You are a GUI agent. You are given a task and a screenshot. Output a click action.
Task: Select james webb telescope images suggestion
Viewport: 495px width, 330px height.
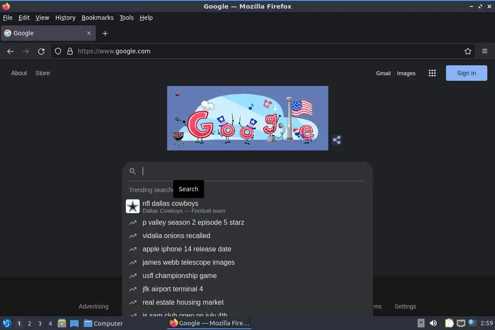pos(247,262)
